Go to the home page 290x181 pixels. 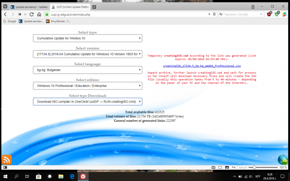(x=39, y=14)
